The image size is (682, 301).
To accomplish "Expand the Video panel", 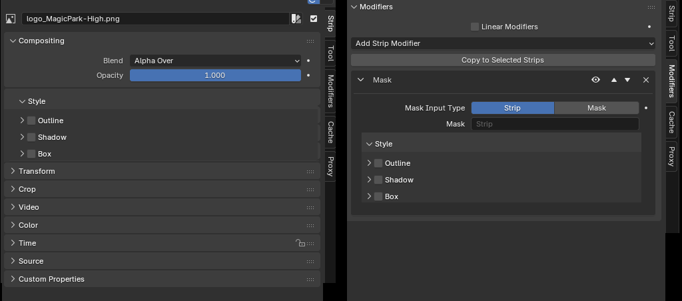I will tap(13, 207).
